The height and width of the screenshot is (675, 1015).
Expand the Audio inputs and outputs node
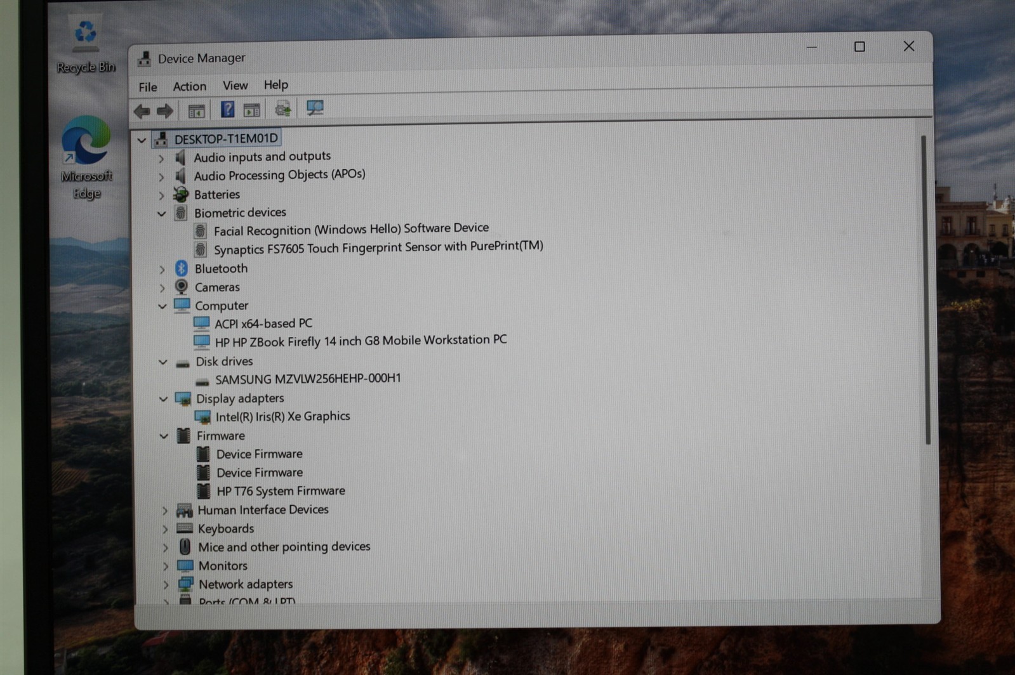(x=161, y=158)
